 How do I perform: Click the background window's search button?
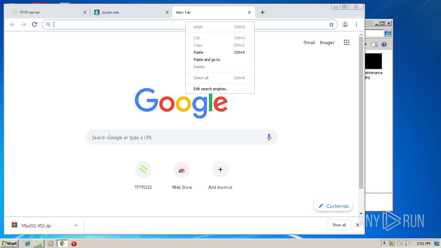pos(388,33)
